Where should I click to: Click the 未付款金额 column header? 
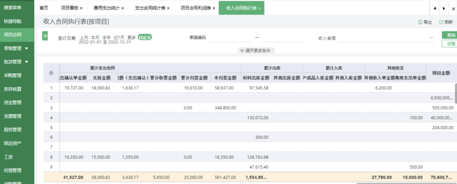pyautogui.click(x=226, y=78)
